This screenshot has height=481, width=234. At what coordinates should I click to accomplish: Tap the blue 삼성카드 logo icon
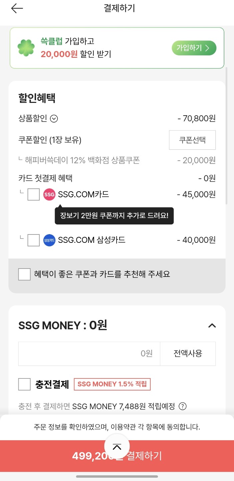[x=49, y=240]
